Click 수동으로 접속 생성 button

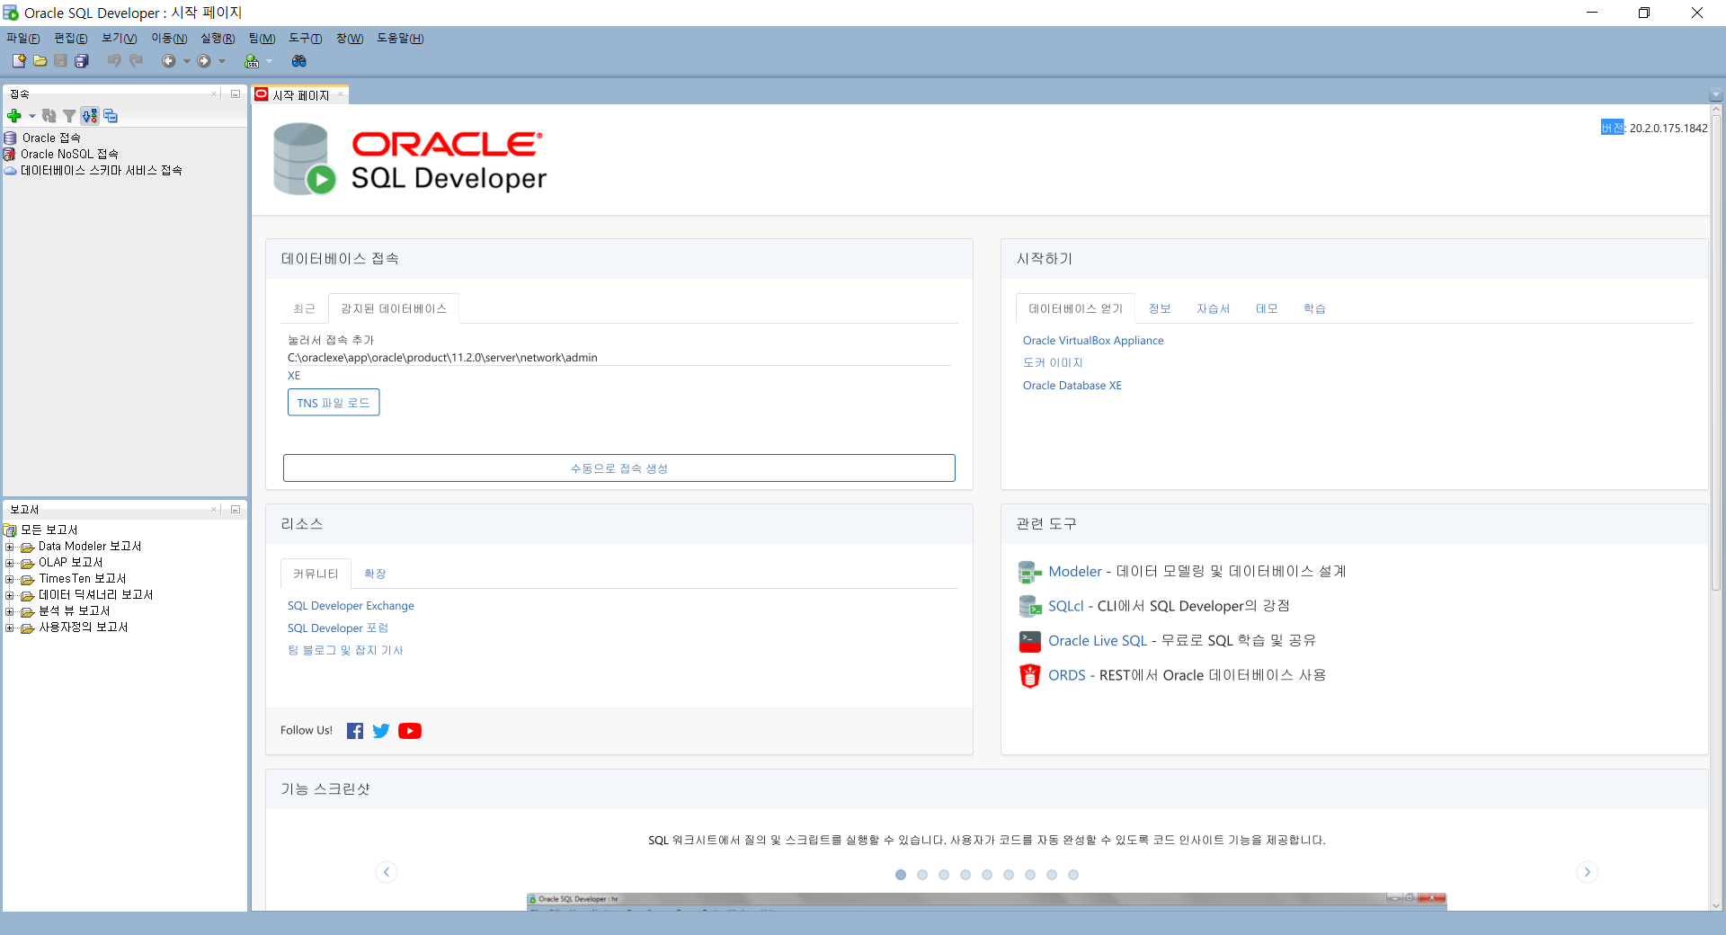(619, 468)
